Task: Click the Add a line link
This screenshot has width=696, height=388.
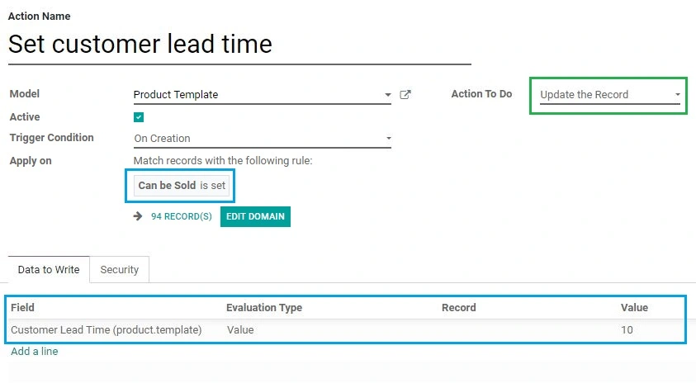Action: pyautogui.click(x=34, y=352)
